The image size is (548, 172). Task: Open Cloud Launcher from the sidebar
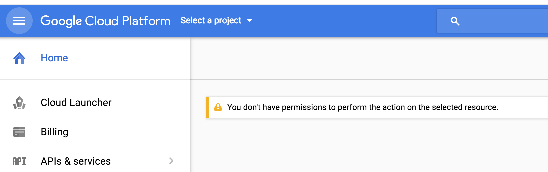pyautogui.click(x=76, y=103)
